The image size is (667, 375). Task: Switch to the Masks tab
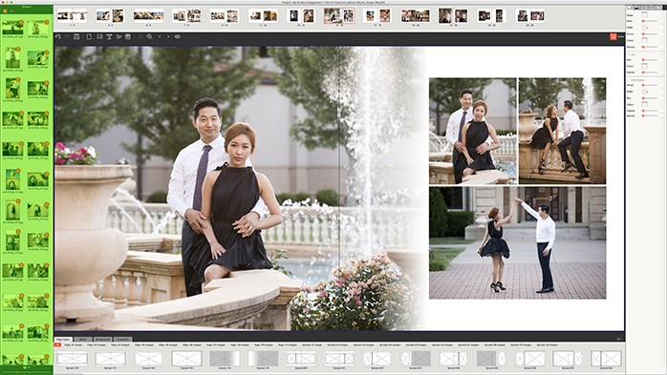83,340
